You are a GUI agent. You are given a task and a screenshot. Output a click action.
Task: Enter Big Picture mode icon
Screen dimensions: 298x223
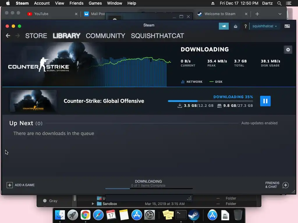click(x=287, y=26)
